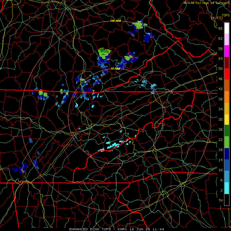231x231 pixels.
Task: Click the '66' scale label
Action: click(220, 28)
